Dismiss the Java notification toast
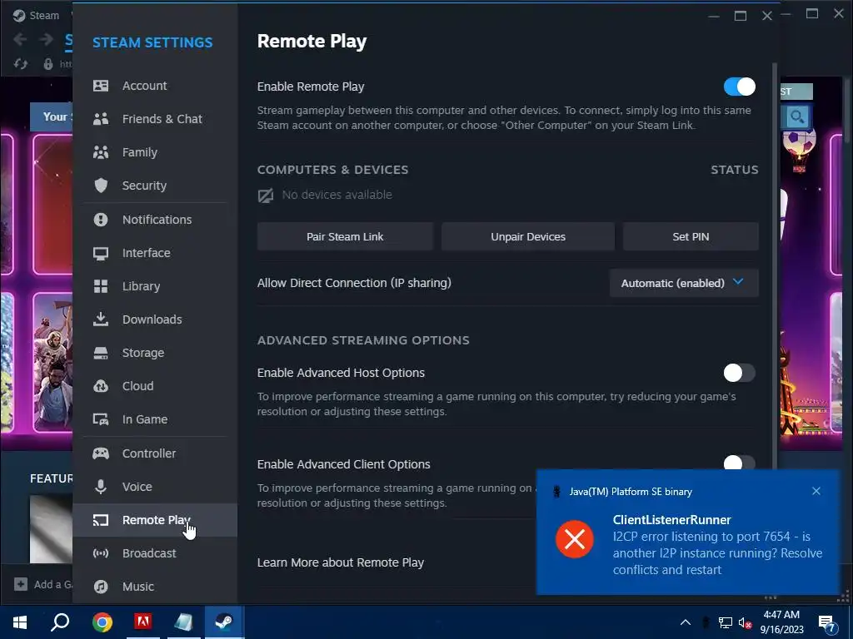This screenshot has height=639, width=853. pyautogui.click(x=816, y=491)
